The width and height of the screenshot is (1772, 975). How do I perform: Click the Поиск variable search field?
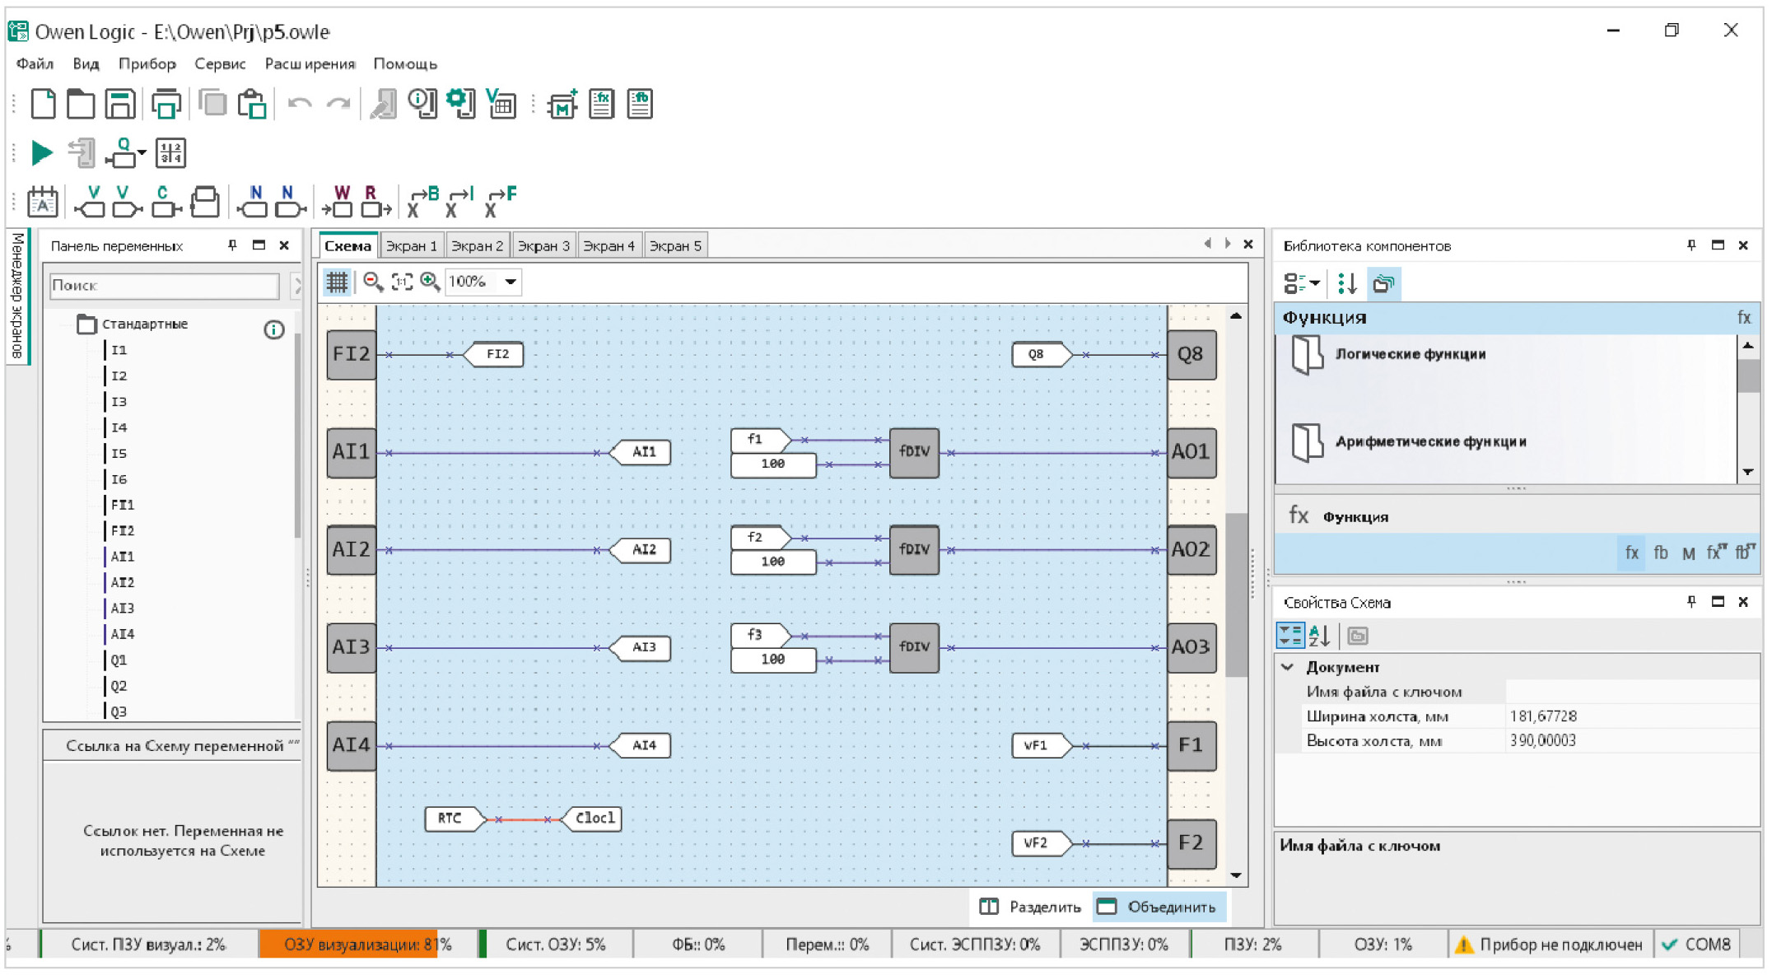[x=164, y=285]
